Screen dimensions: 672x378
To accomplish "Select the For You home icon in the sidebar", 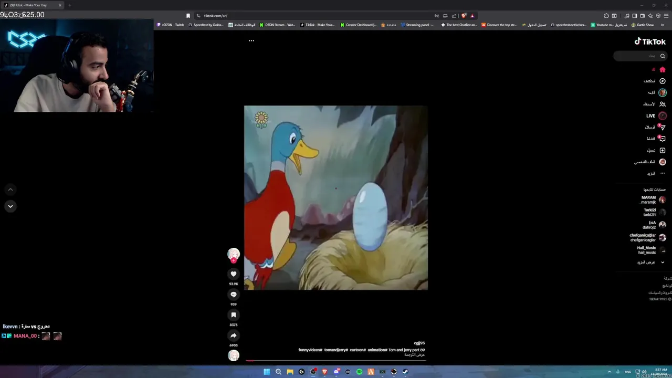I will click(663, 69).
